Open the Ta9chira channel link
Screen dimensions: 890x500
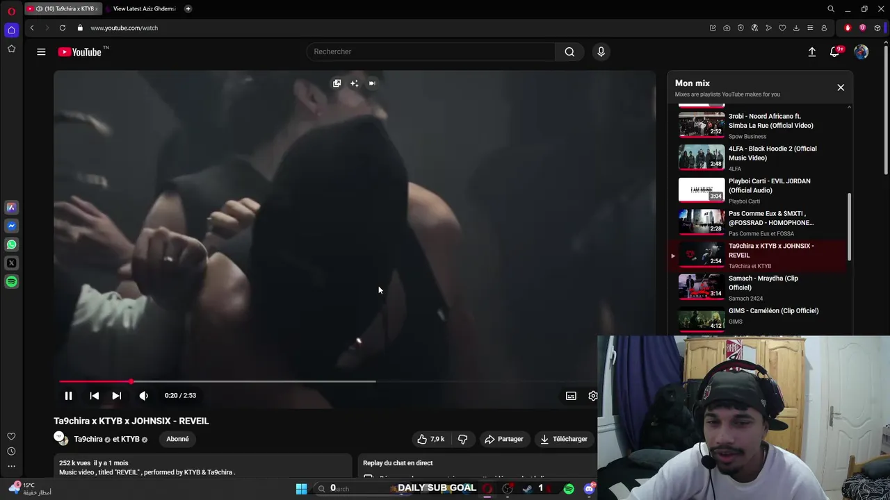coord(88,439)
